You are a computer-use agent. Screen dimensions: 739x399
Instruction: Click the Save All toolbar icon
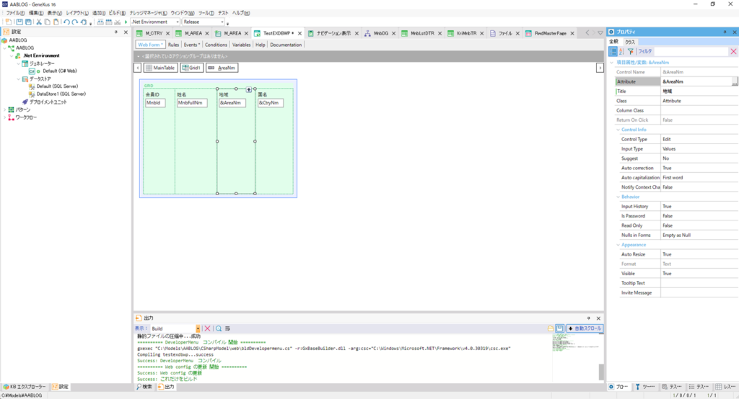tap(28, 22)
